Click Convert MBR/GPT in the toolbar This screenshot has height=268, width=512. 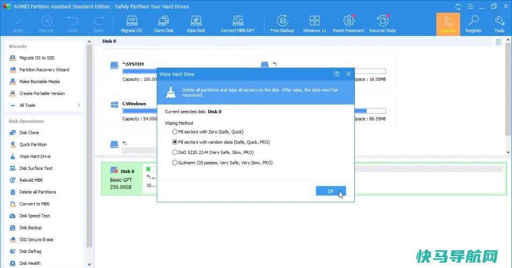point(238,24)
